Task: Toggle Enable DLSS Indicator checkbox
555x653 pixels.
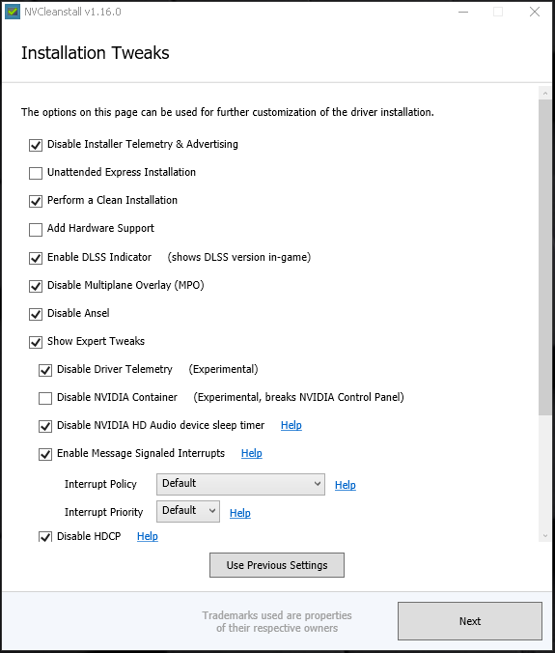Action: [36, 258]
